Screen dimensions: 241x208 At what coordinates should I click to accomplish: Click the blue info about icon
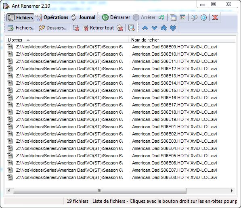[203, 17]
